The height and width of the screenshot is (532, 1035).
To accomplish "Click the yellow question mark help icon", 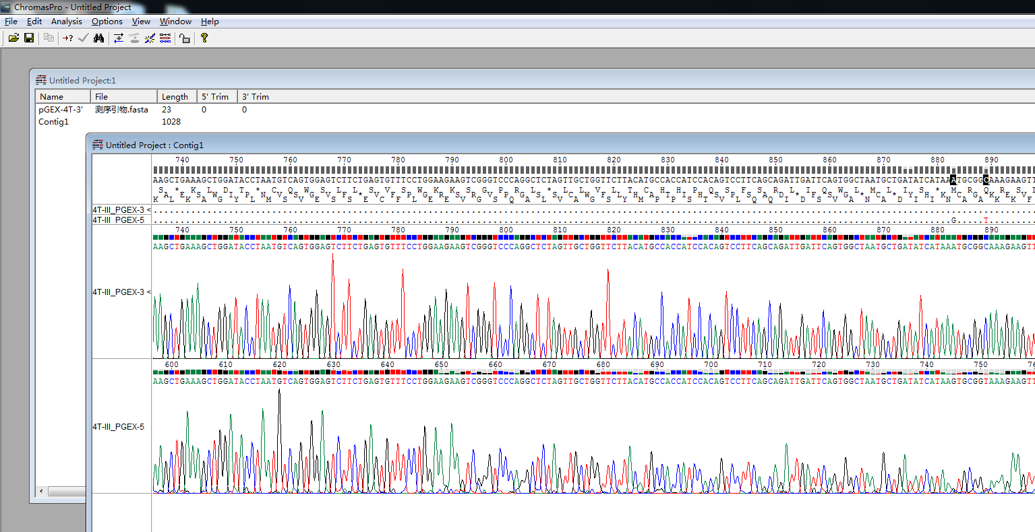I will [204, 38].
